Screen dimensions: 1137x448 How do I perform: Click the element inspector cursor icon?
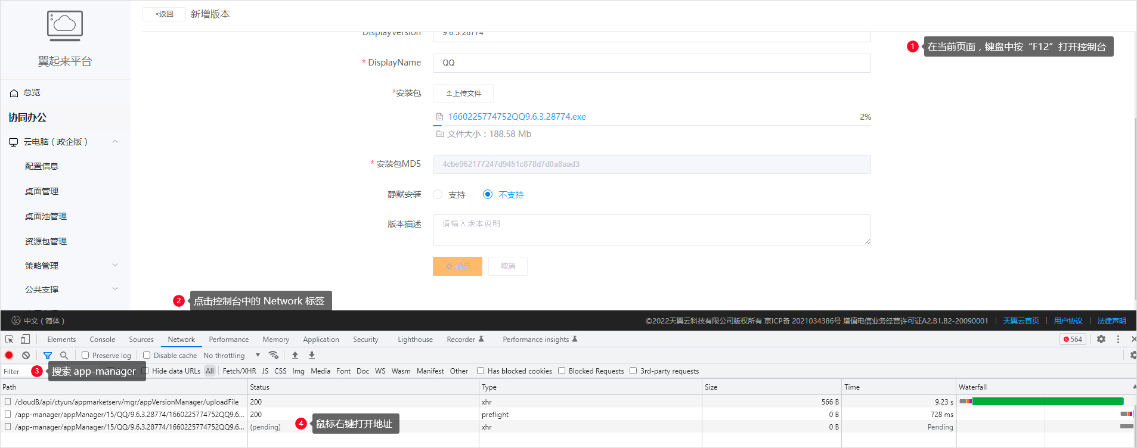pyautogui.click(x=10, y=339)
